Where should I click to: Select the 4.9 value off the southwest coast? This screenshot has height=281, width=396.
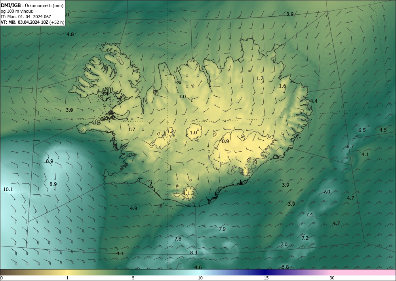133,208
